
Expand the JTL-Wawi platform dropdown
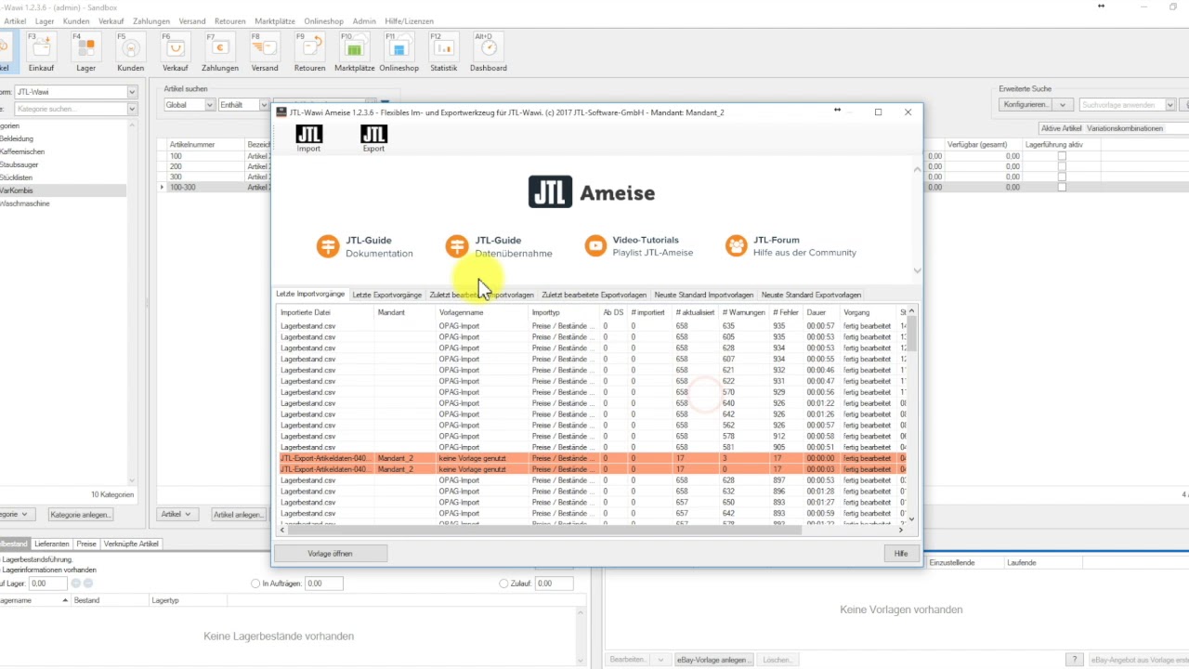(132, 92)
